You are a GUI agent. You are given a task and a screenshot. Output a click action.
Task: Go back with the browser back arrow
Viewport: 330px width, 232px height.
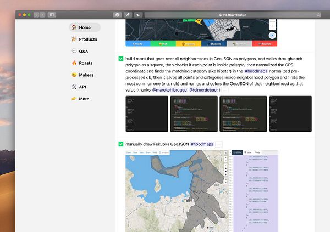[x=36, y=15]
